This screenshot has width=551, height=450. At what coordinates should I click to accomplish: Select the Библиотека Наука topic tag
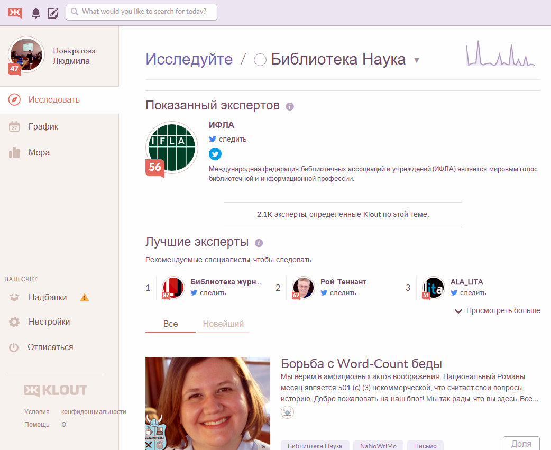pyautogui.click(x=315, y=446)
